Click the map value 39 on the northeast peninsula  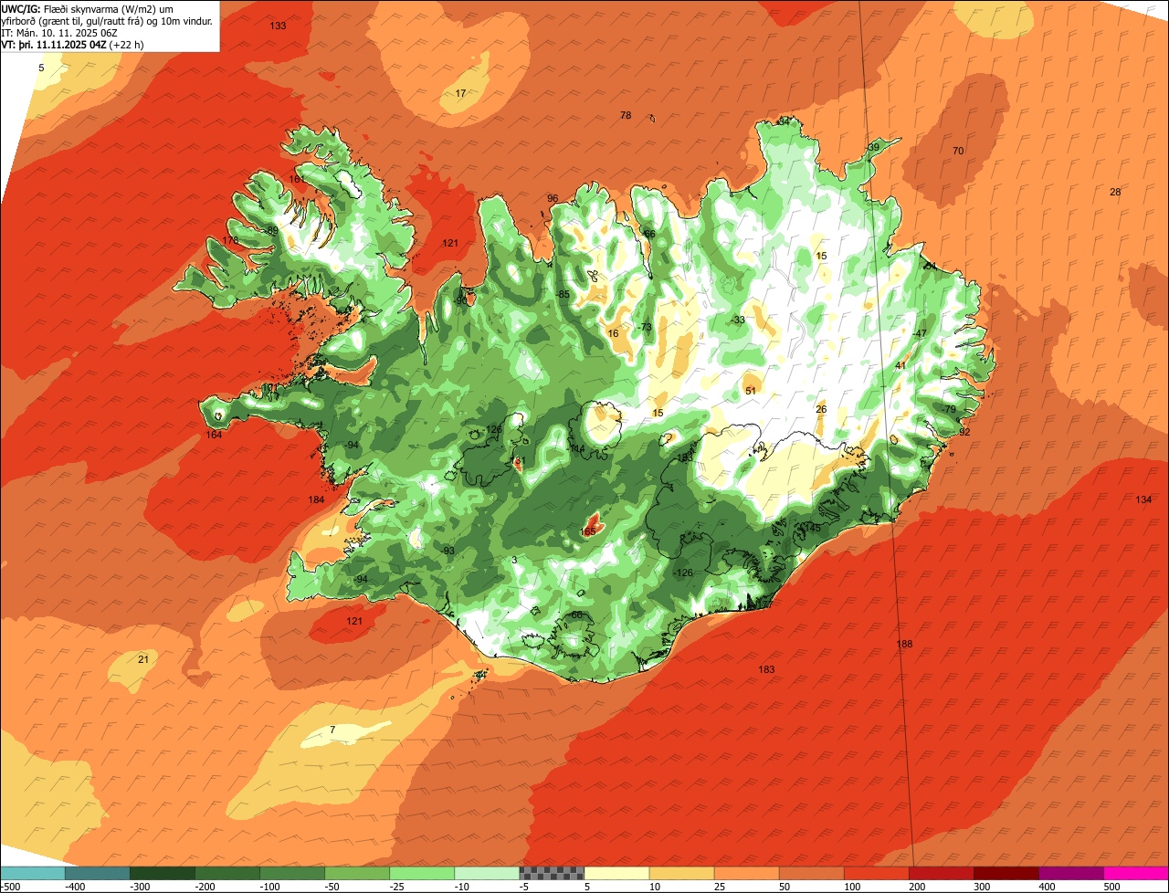(873, 147)
